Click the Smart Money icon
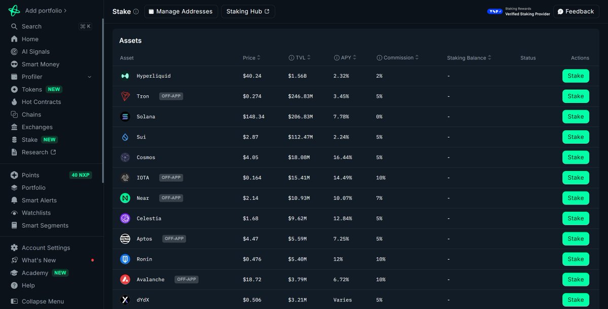Screen dimensions: 608x309 pyautogui.click(x=14, y=64)
